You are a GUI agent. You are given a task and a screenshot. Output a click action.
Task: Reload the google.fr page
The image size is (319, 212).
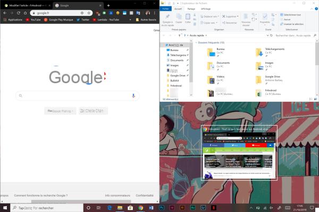[x=19, y=13]
